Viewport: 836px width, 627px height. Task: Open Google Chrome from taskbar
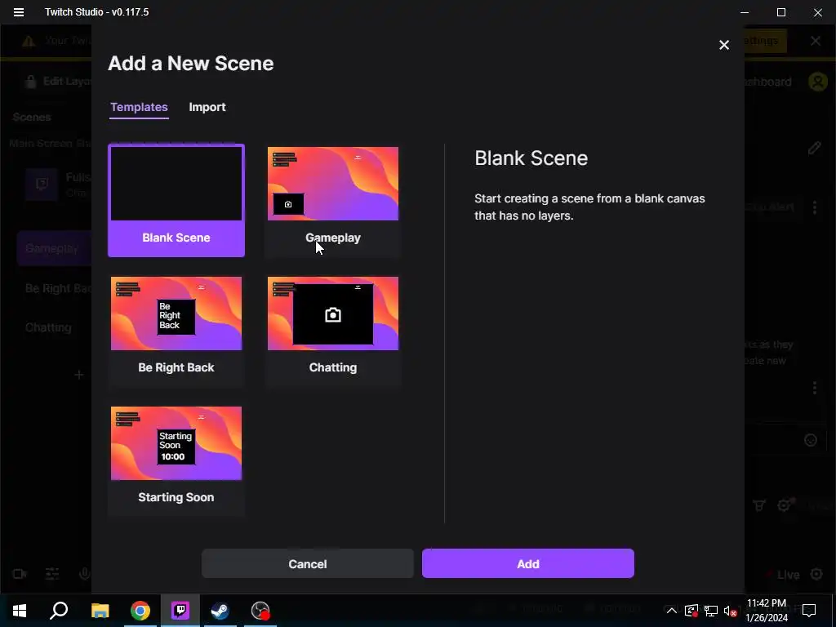click(x=140, y=611)
